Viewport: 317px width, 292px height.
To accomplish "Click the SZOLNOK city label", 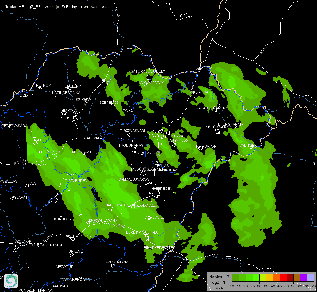I will (23, 241).
